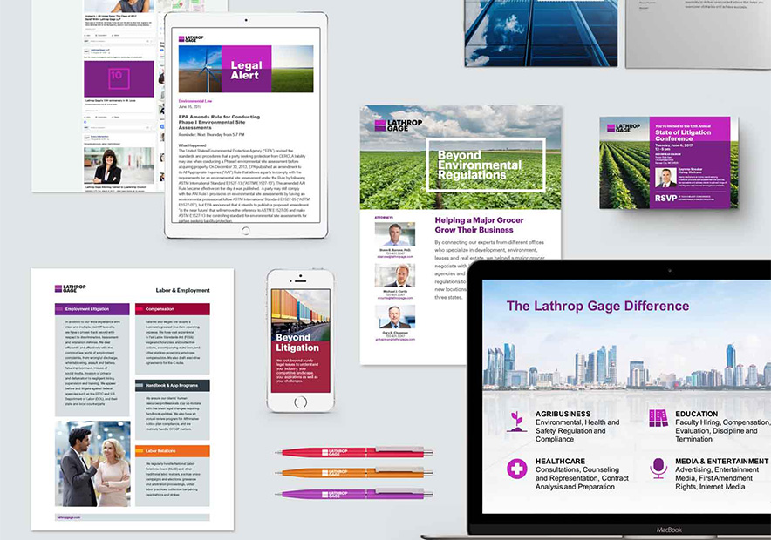
Task: Click RSVP on the conference invitation
Action: pyautogui.click(x=665, y=199)
